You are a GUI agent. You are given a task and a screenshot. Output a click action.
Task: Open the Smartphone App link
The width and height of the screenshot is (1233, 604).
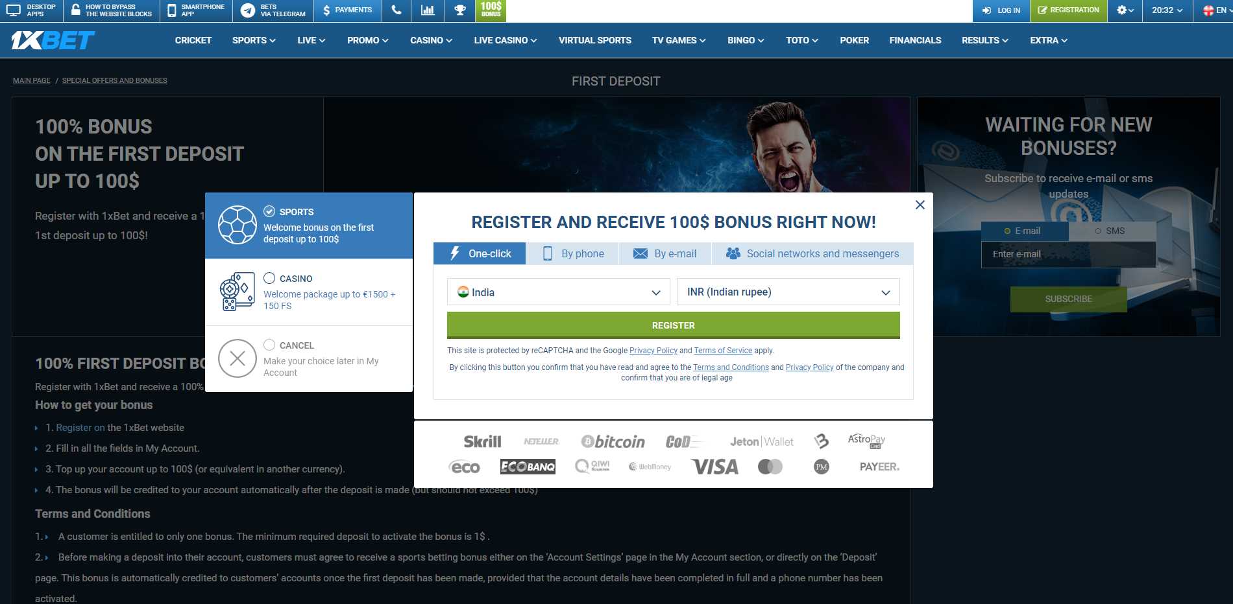pyautogui.click(x=196, y=10)
